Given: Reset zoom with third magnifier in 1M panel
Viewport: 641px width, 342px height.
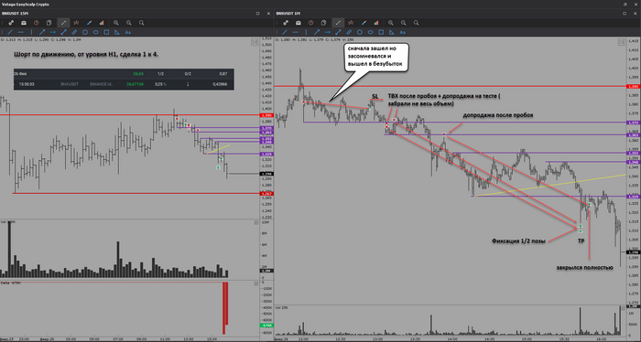Looking at the screenshot, I should pyautogui.click(x=416, y=23).
